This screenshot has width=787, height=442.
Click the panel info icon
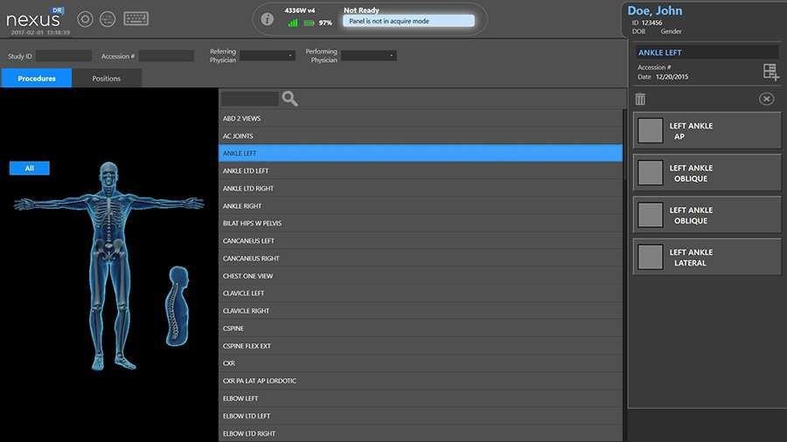point(268,19)
